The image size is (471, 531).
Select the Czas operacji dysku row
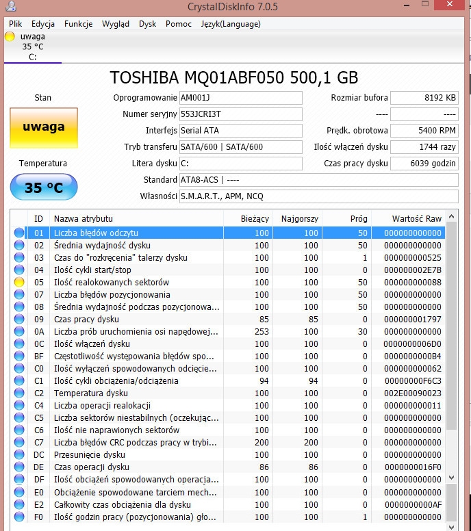[x=228, y=467]
